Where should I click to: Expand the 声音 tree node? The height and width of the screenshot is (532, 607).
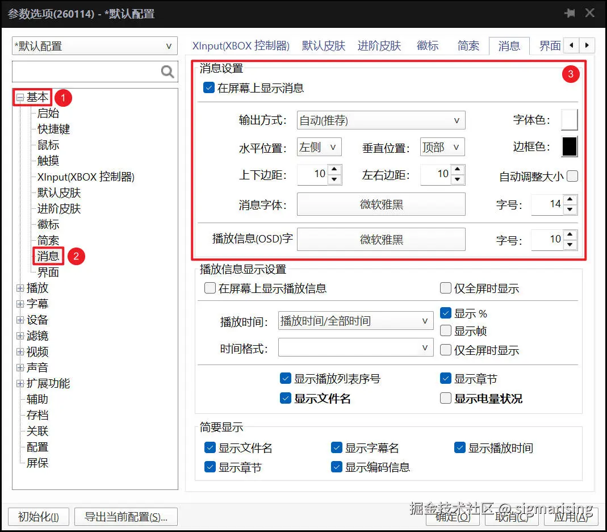tap(19, 367)
